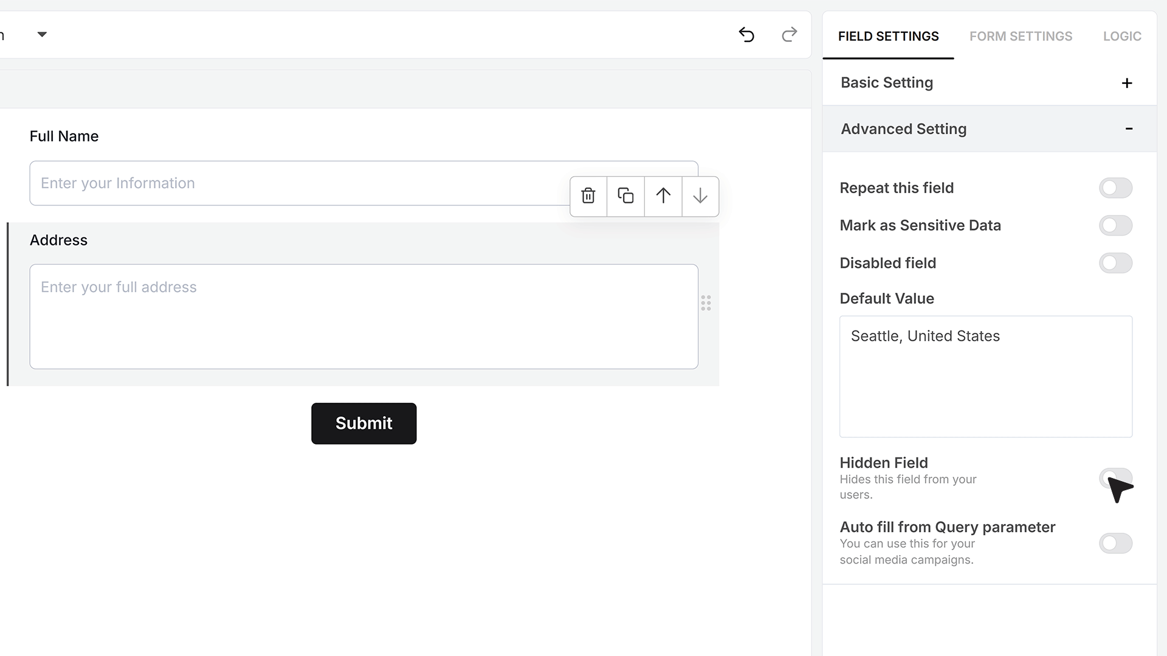The height and width of the screenshot is (656, 1167).
Task: Redo the last change
Action: click(789, 35)
